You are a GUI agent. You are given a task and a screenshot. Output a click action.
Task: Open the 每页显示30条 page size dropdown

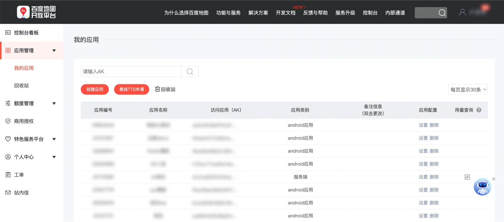pos(468,89)
